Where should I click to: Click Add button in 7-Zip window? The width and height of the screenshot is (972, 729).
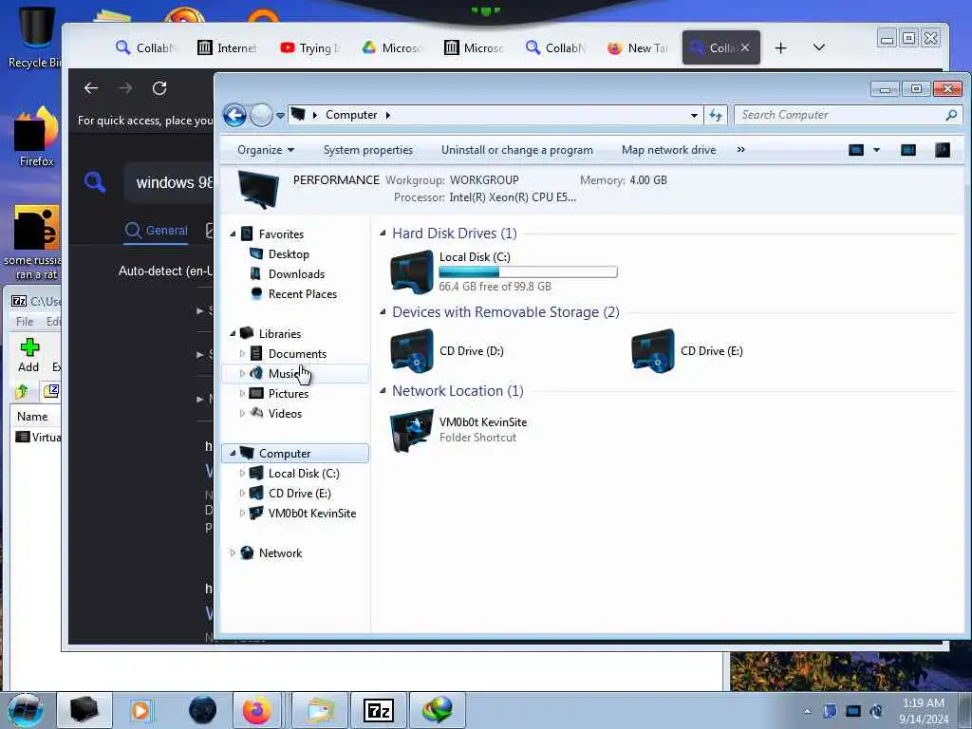[28, 356]
